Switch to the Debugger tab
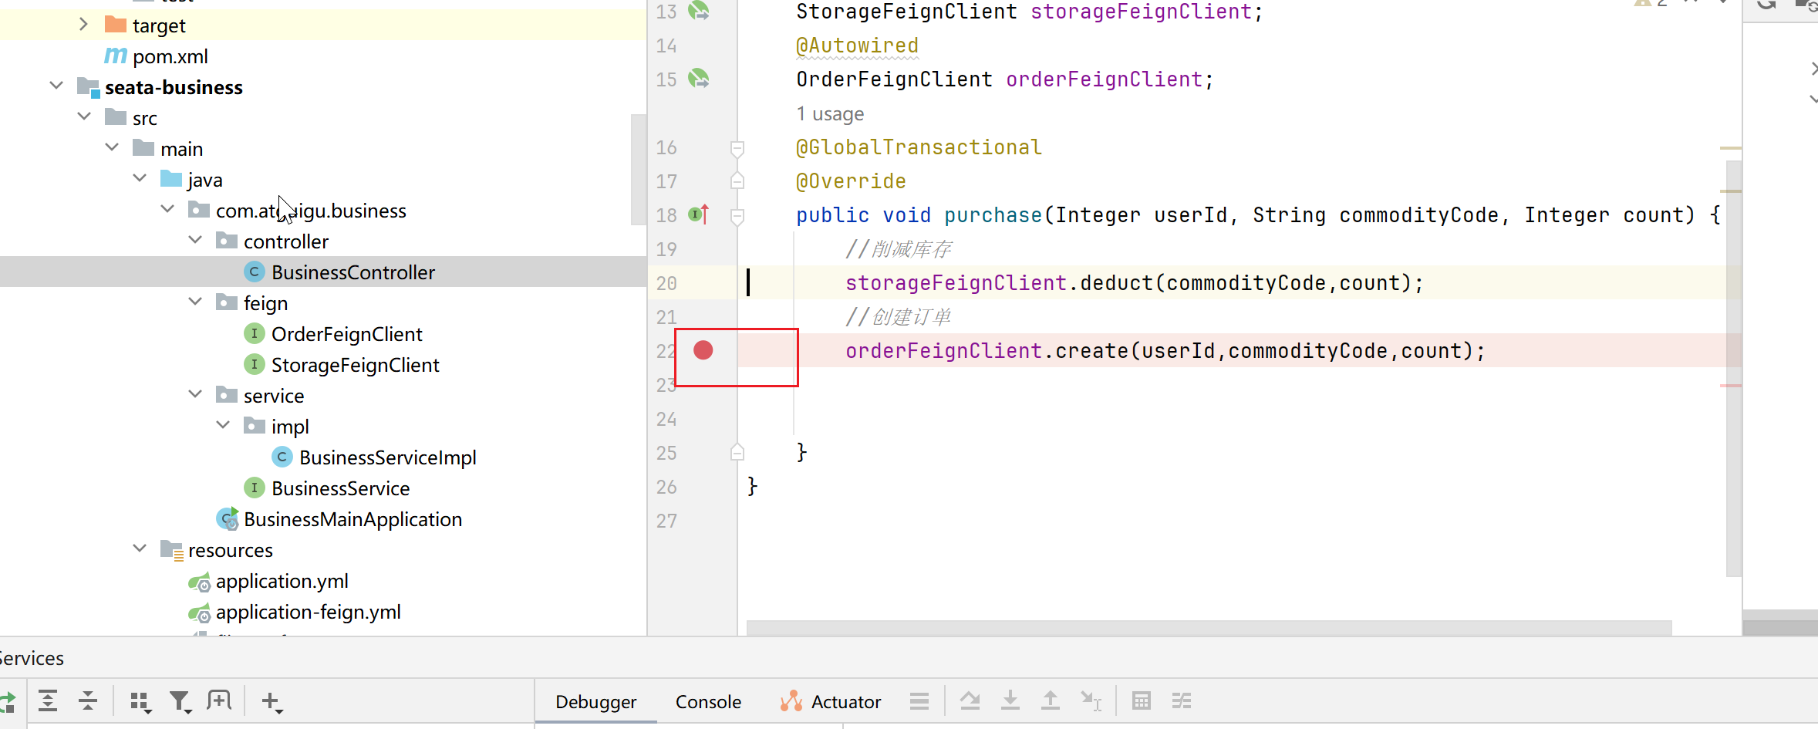The width and height of the screenshot is (1818, 729). coord(596,702)
